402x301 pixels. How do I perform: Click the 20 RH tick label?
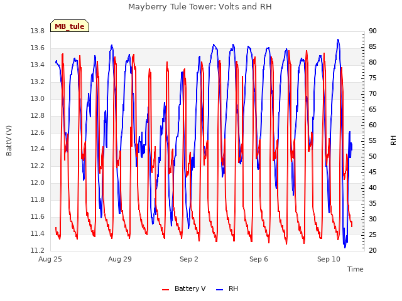372,250
